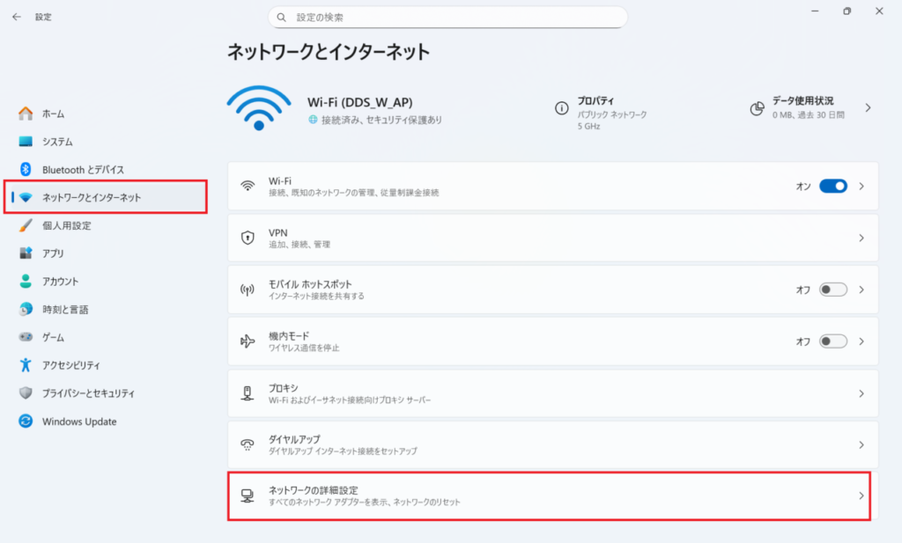Screen dimensions: 902x543
Task: Click the ホーム house icon in the sidebar
Action: coord(26,114)
